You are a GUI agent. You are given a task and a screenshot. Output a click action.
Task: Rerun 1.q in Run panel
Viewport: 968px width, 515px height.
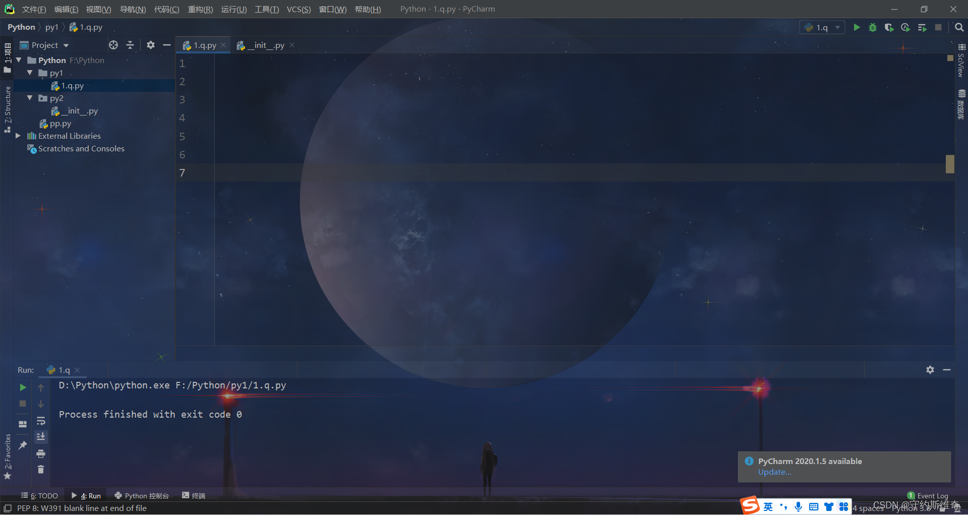click(23, 387)
